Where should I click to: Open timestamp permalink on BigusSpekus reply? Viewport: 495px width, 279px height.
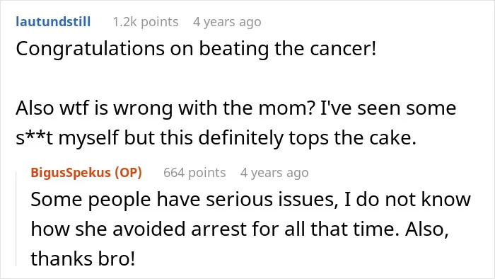(274, 173)
